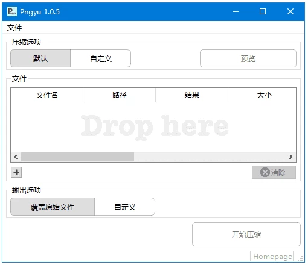Open the Homepage link
This screenshot has height=265, width=308.
click(272, 257)
